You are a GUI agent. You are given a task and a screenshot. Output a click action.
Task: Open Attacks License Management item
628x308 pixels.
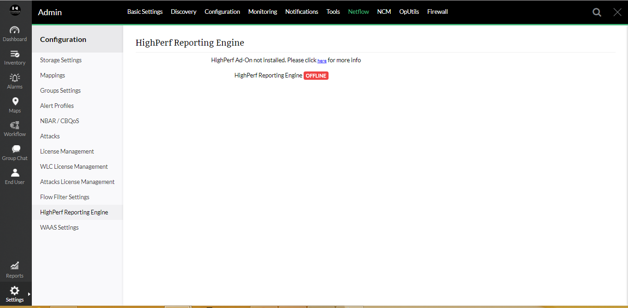coord(78,182)
